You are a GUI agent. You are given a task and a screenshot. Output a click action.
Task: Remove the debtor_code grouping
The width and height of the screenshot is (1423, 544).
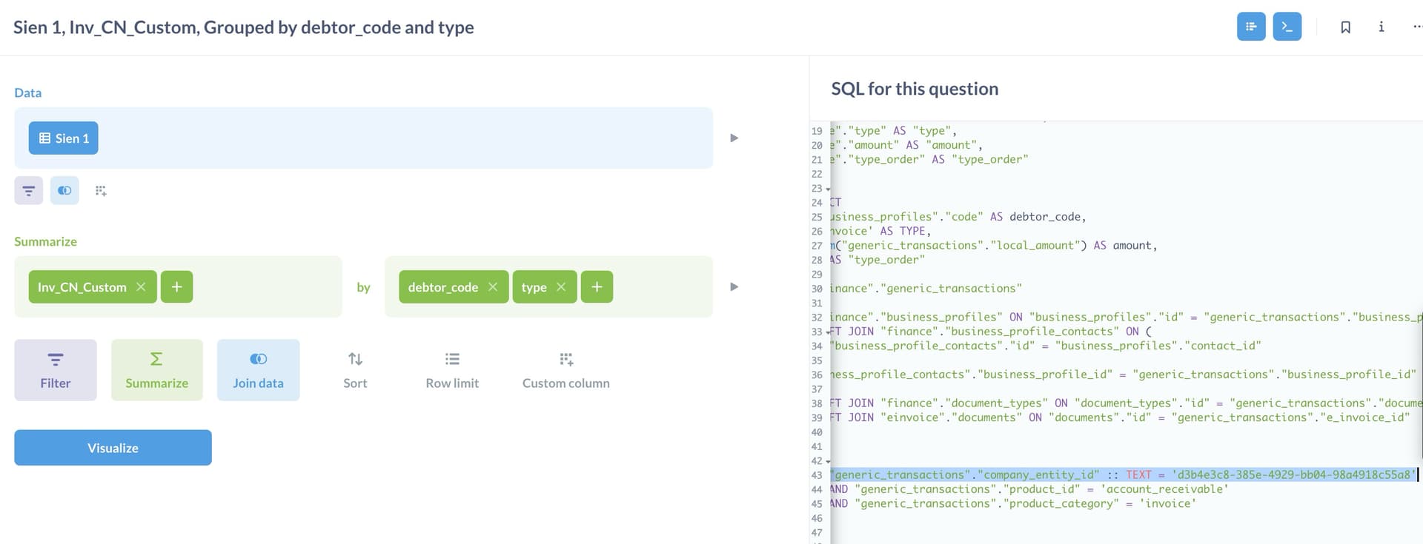click(493, 287)
